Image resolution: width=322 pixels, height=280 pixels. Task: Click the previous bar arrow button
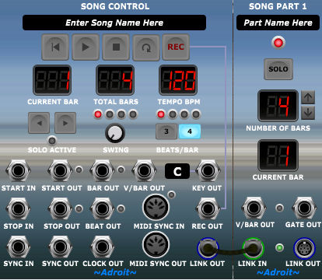(39, 123)
